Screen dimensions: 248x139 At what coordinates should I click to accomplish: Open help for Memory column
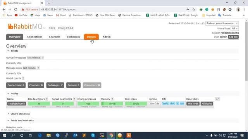[x=112, y=99]
